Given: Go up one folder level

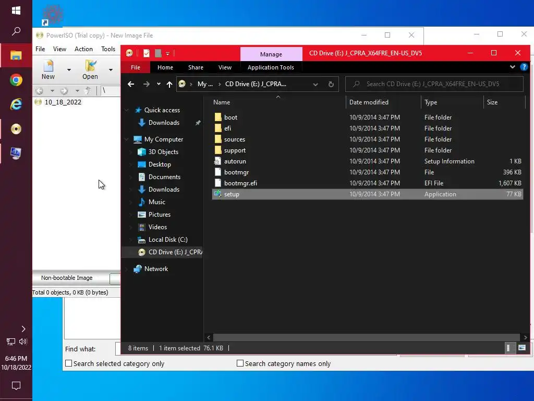Looking at the screenshot, I should (169, 84).
